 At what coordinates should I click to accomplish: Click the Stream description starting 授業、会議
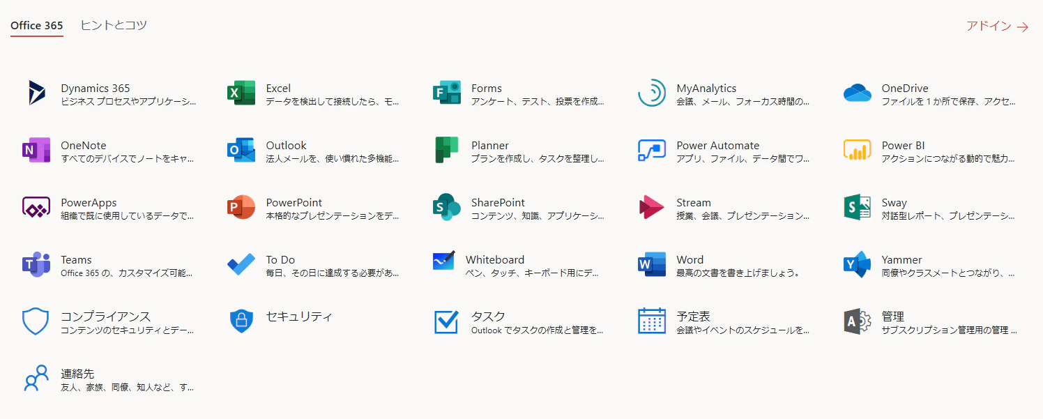pyautogui.click(x=743, y=215)
